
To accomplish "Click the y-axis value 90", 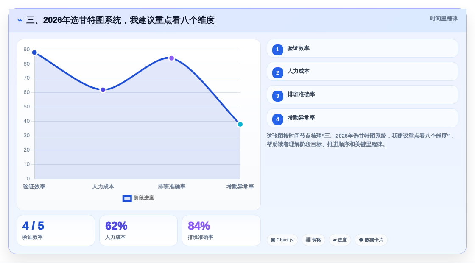I will point(27,49).
